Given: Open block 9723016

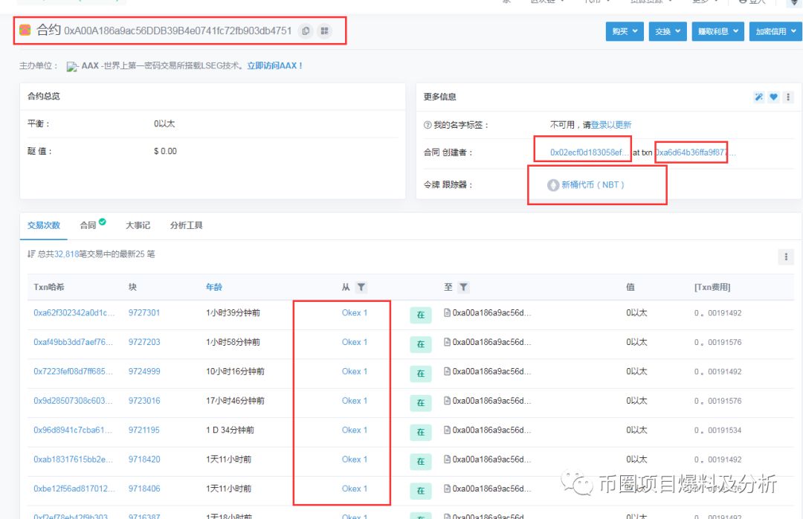Looking at the screenshot, I should (144, 400).
